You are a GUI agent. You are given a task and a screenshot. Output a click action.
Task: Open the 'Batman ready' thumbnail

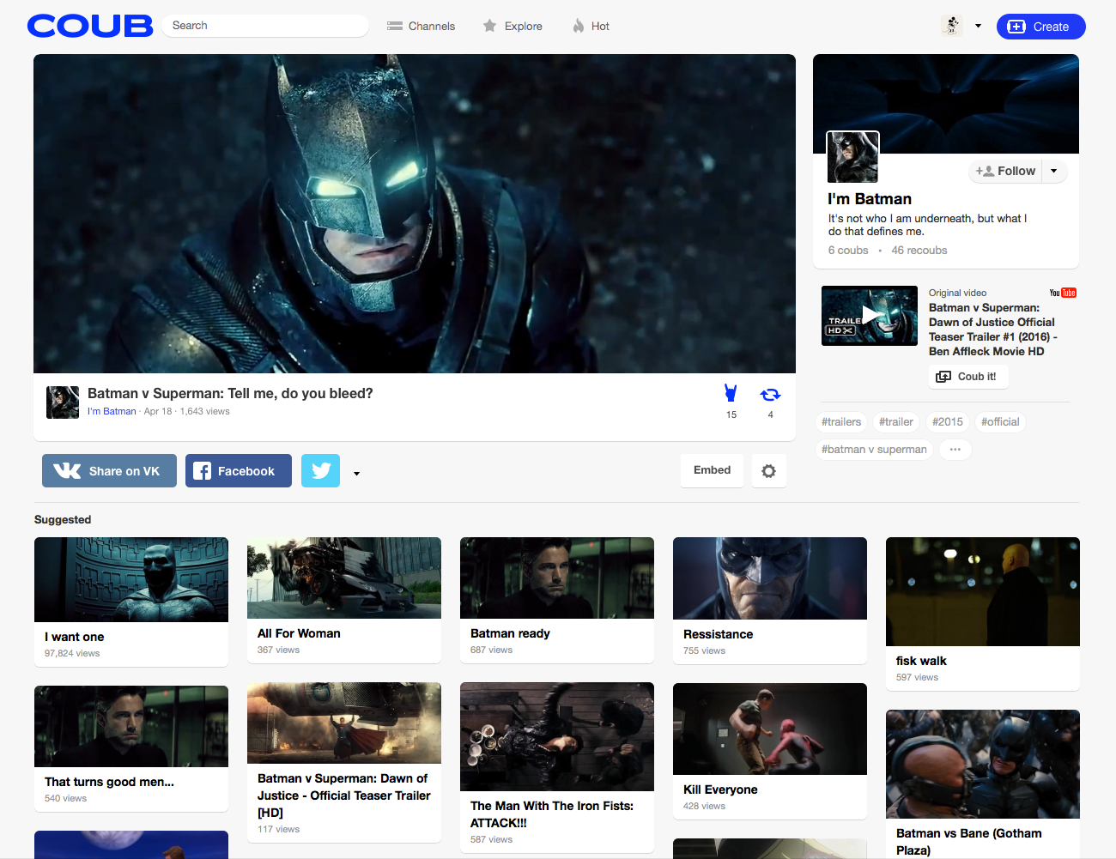(557, 578)
